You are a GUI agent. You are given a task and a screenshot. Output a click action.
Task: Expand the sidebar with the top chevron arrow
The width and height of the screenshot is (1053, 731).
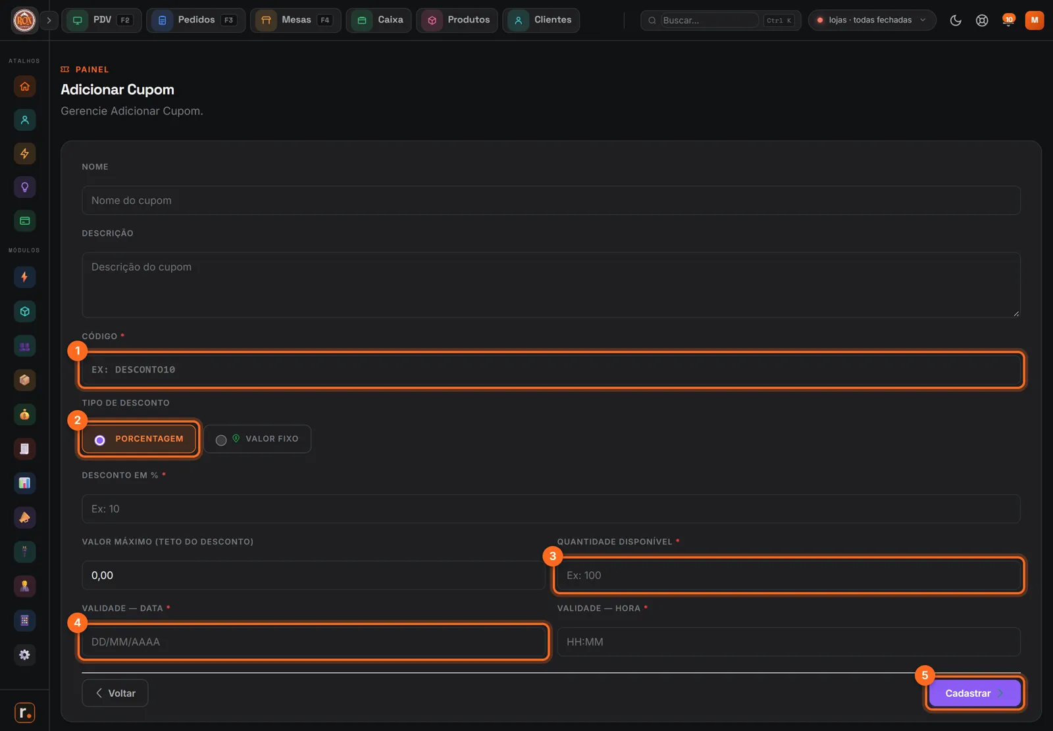click(x=49, y=20)
